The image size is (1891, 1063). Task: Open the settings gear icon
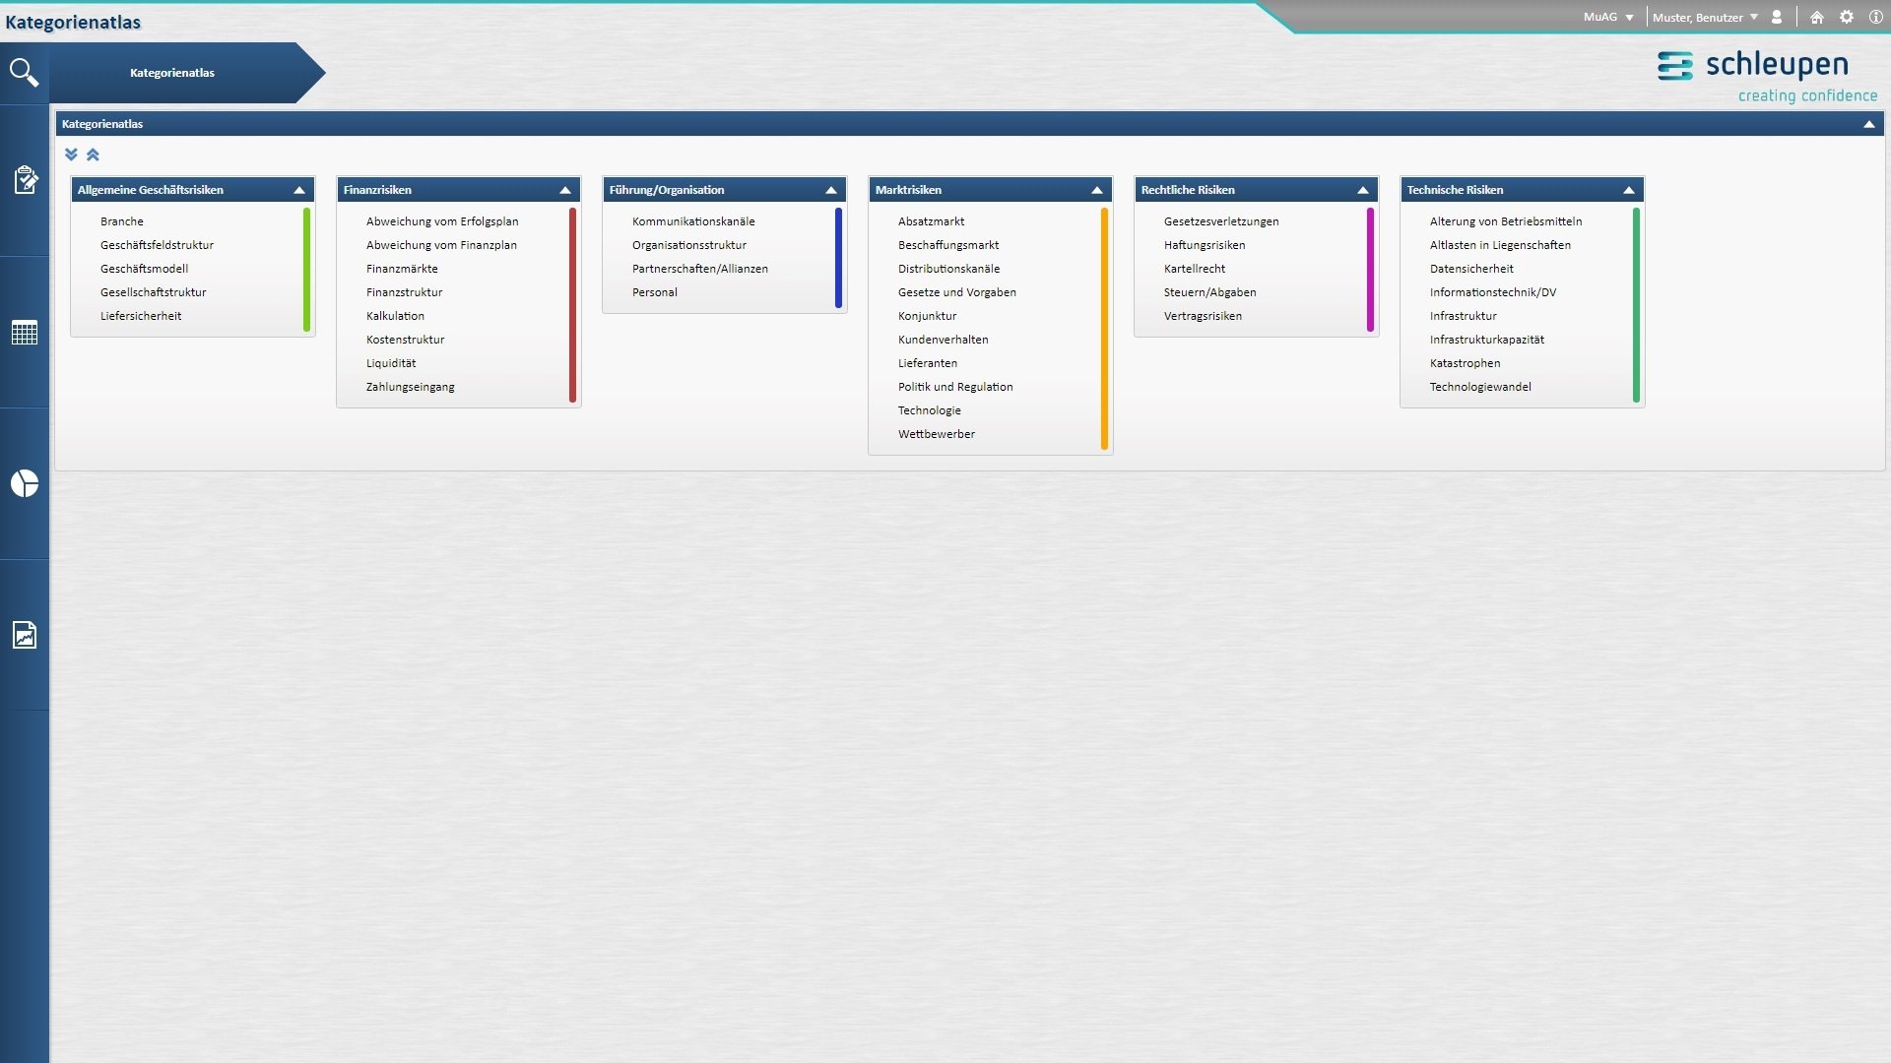coord(1846,17)
